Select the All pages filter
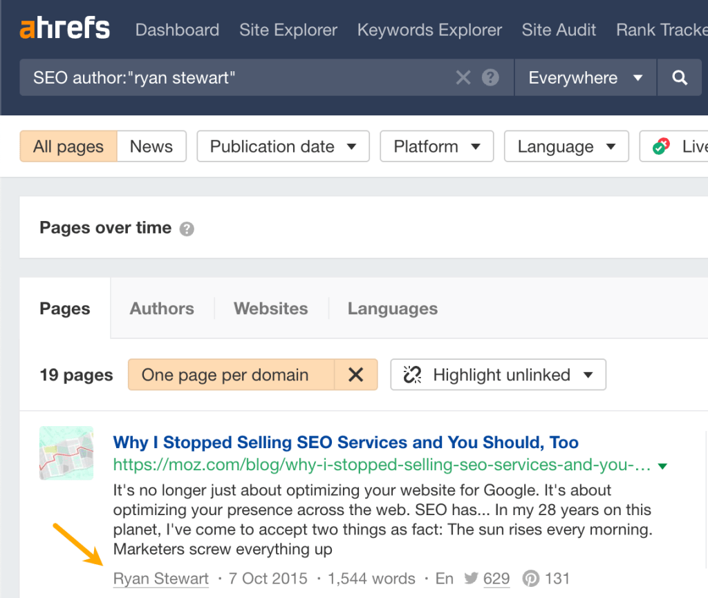Image resolution: width=708 pixels, height=598 pixels. pos(68,146)
